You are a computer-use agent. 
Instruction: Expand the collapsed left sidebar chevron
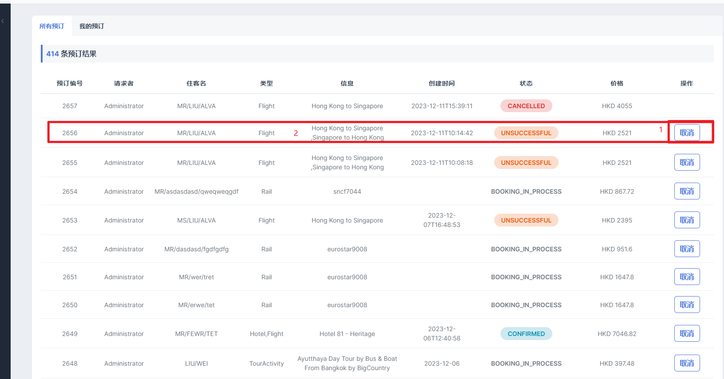click(3, 21)
